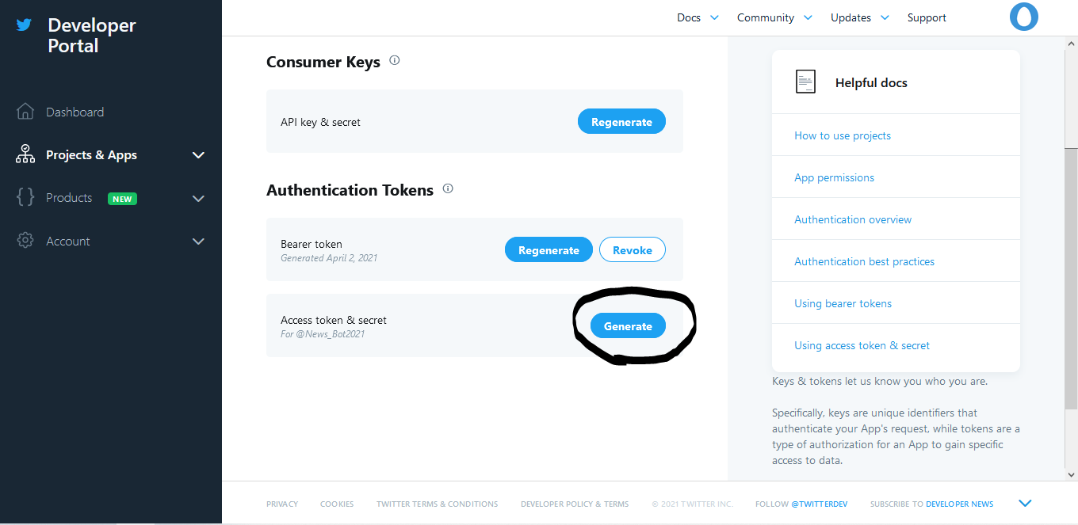Generate the Access token & secret
The width and height of the screenshot is (1078, 525).
[628, 326]
